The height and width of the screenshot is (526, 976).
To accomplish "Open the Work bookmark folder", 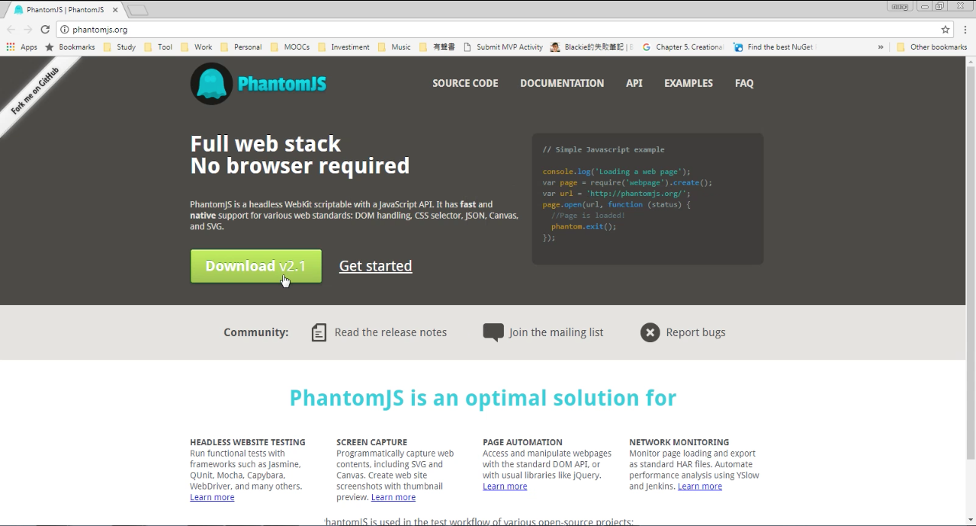I will pyautogui.click(x=197, y=47).
